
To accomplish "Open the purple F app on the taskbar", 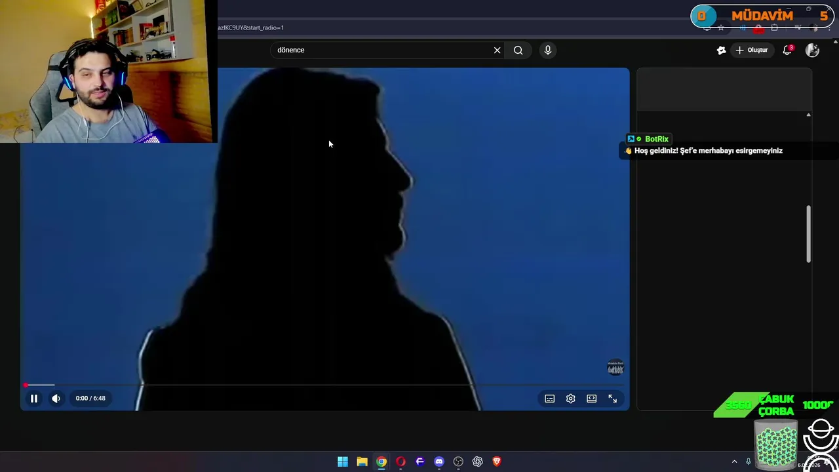I will click(x=420, y=462).
